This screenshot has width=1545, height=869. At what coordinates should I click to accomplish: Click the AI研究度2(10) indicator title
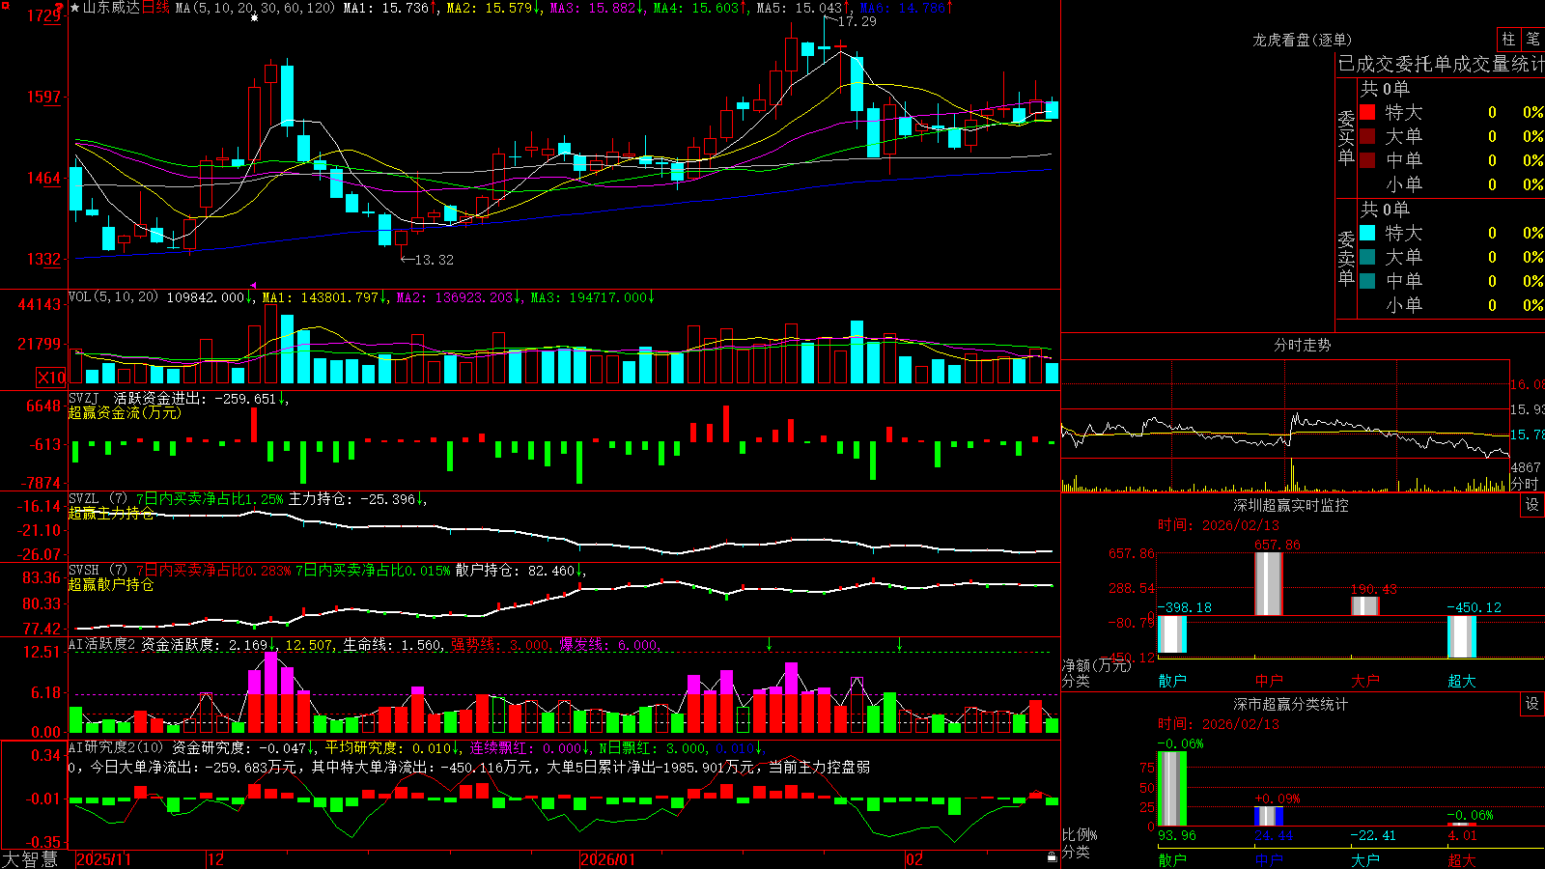coord(117,747)
